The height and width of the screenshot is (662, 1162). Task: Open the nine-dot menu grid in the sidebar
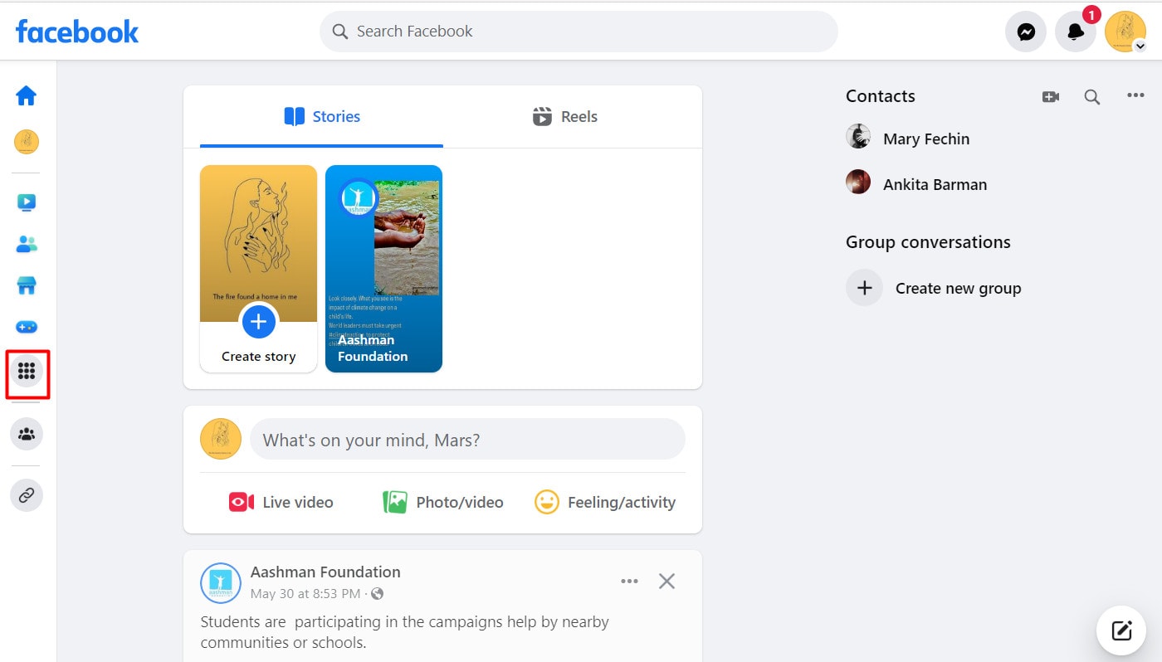tap(27, 372)
